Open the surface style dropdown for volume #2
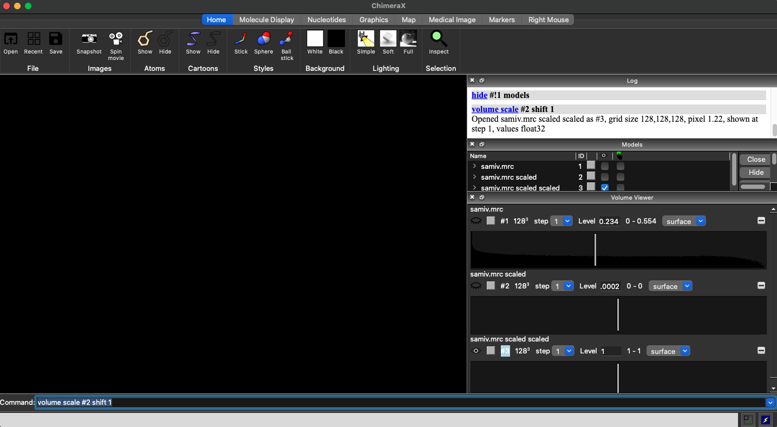Screen dimensions: 777x427 (670, 286)
